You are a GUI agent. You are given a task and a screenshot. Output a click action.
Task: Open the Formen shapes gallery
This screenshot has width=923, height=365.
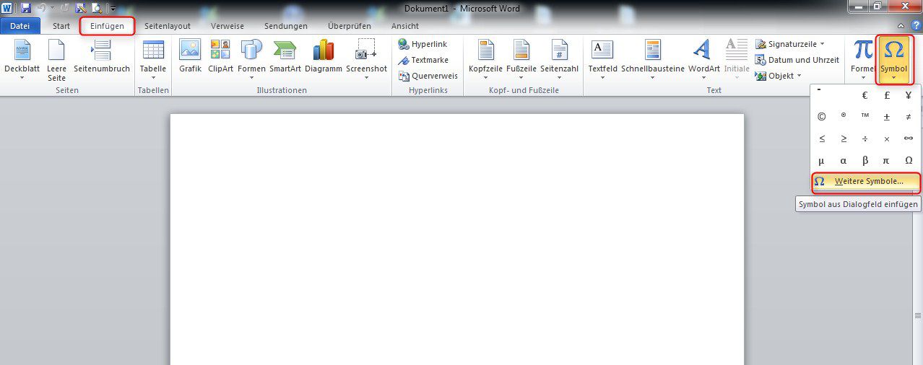point(251,59)
